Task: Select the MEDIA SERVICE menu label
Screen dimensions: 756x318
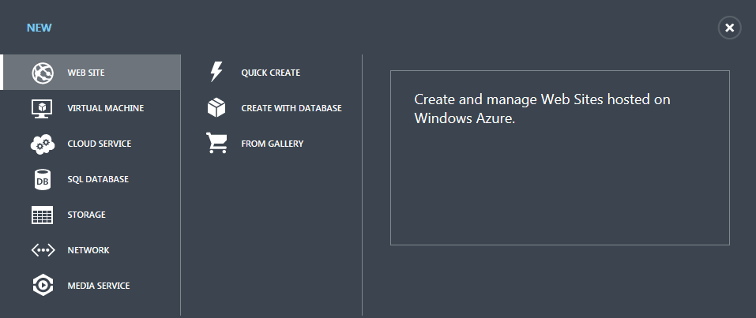Action: (99, 286)
